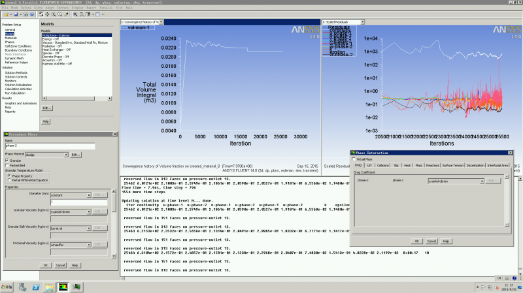Switch to the Surface Tension tab
Image resolution: width=523 pixels, height=293 pixels.
pos(454,166)
